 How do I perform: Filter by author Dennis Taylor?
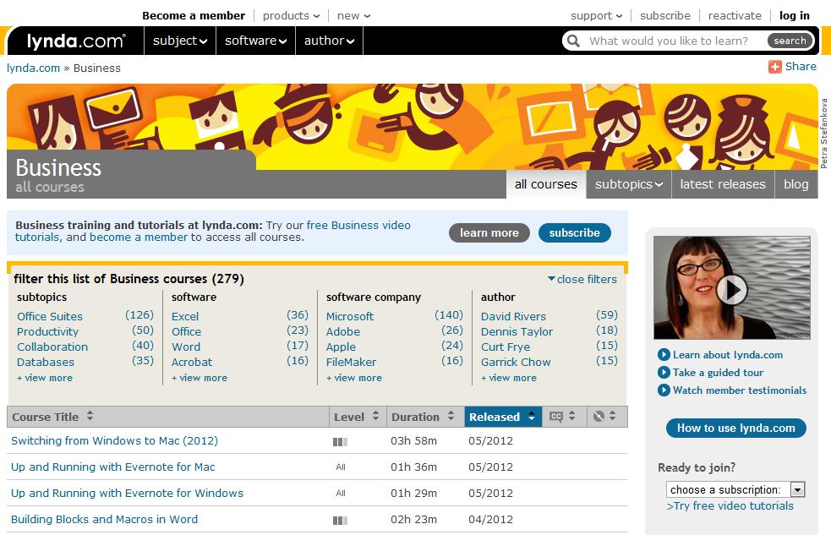click(517, 331)
